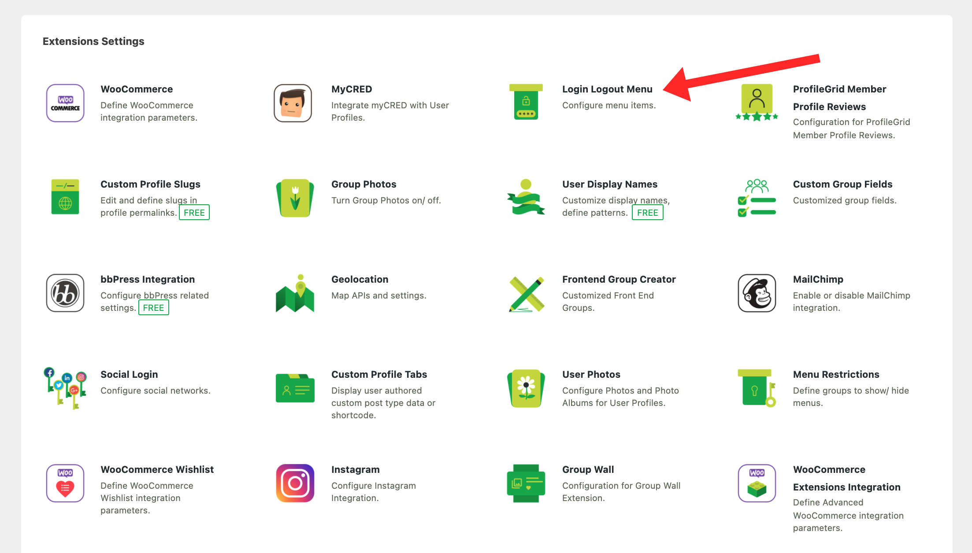Open Custom Profile Tabs link

click(379, 375)
